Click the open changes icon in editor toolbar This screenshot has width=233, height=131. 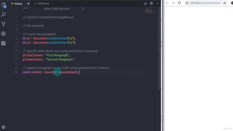point(145,4)
